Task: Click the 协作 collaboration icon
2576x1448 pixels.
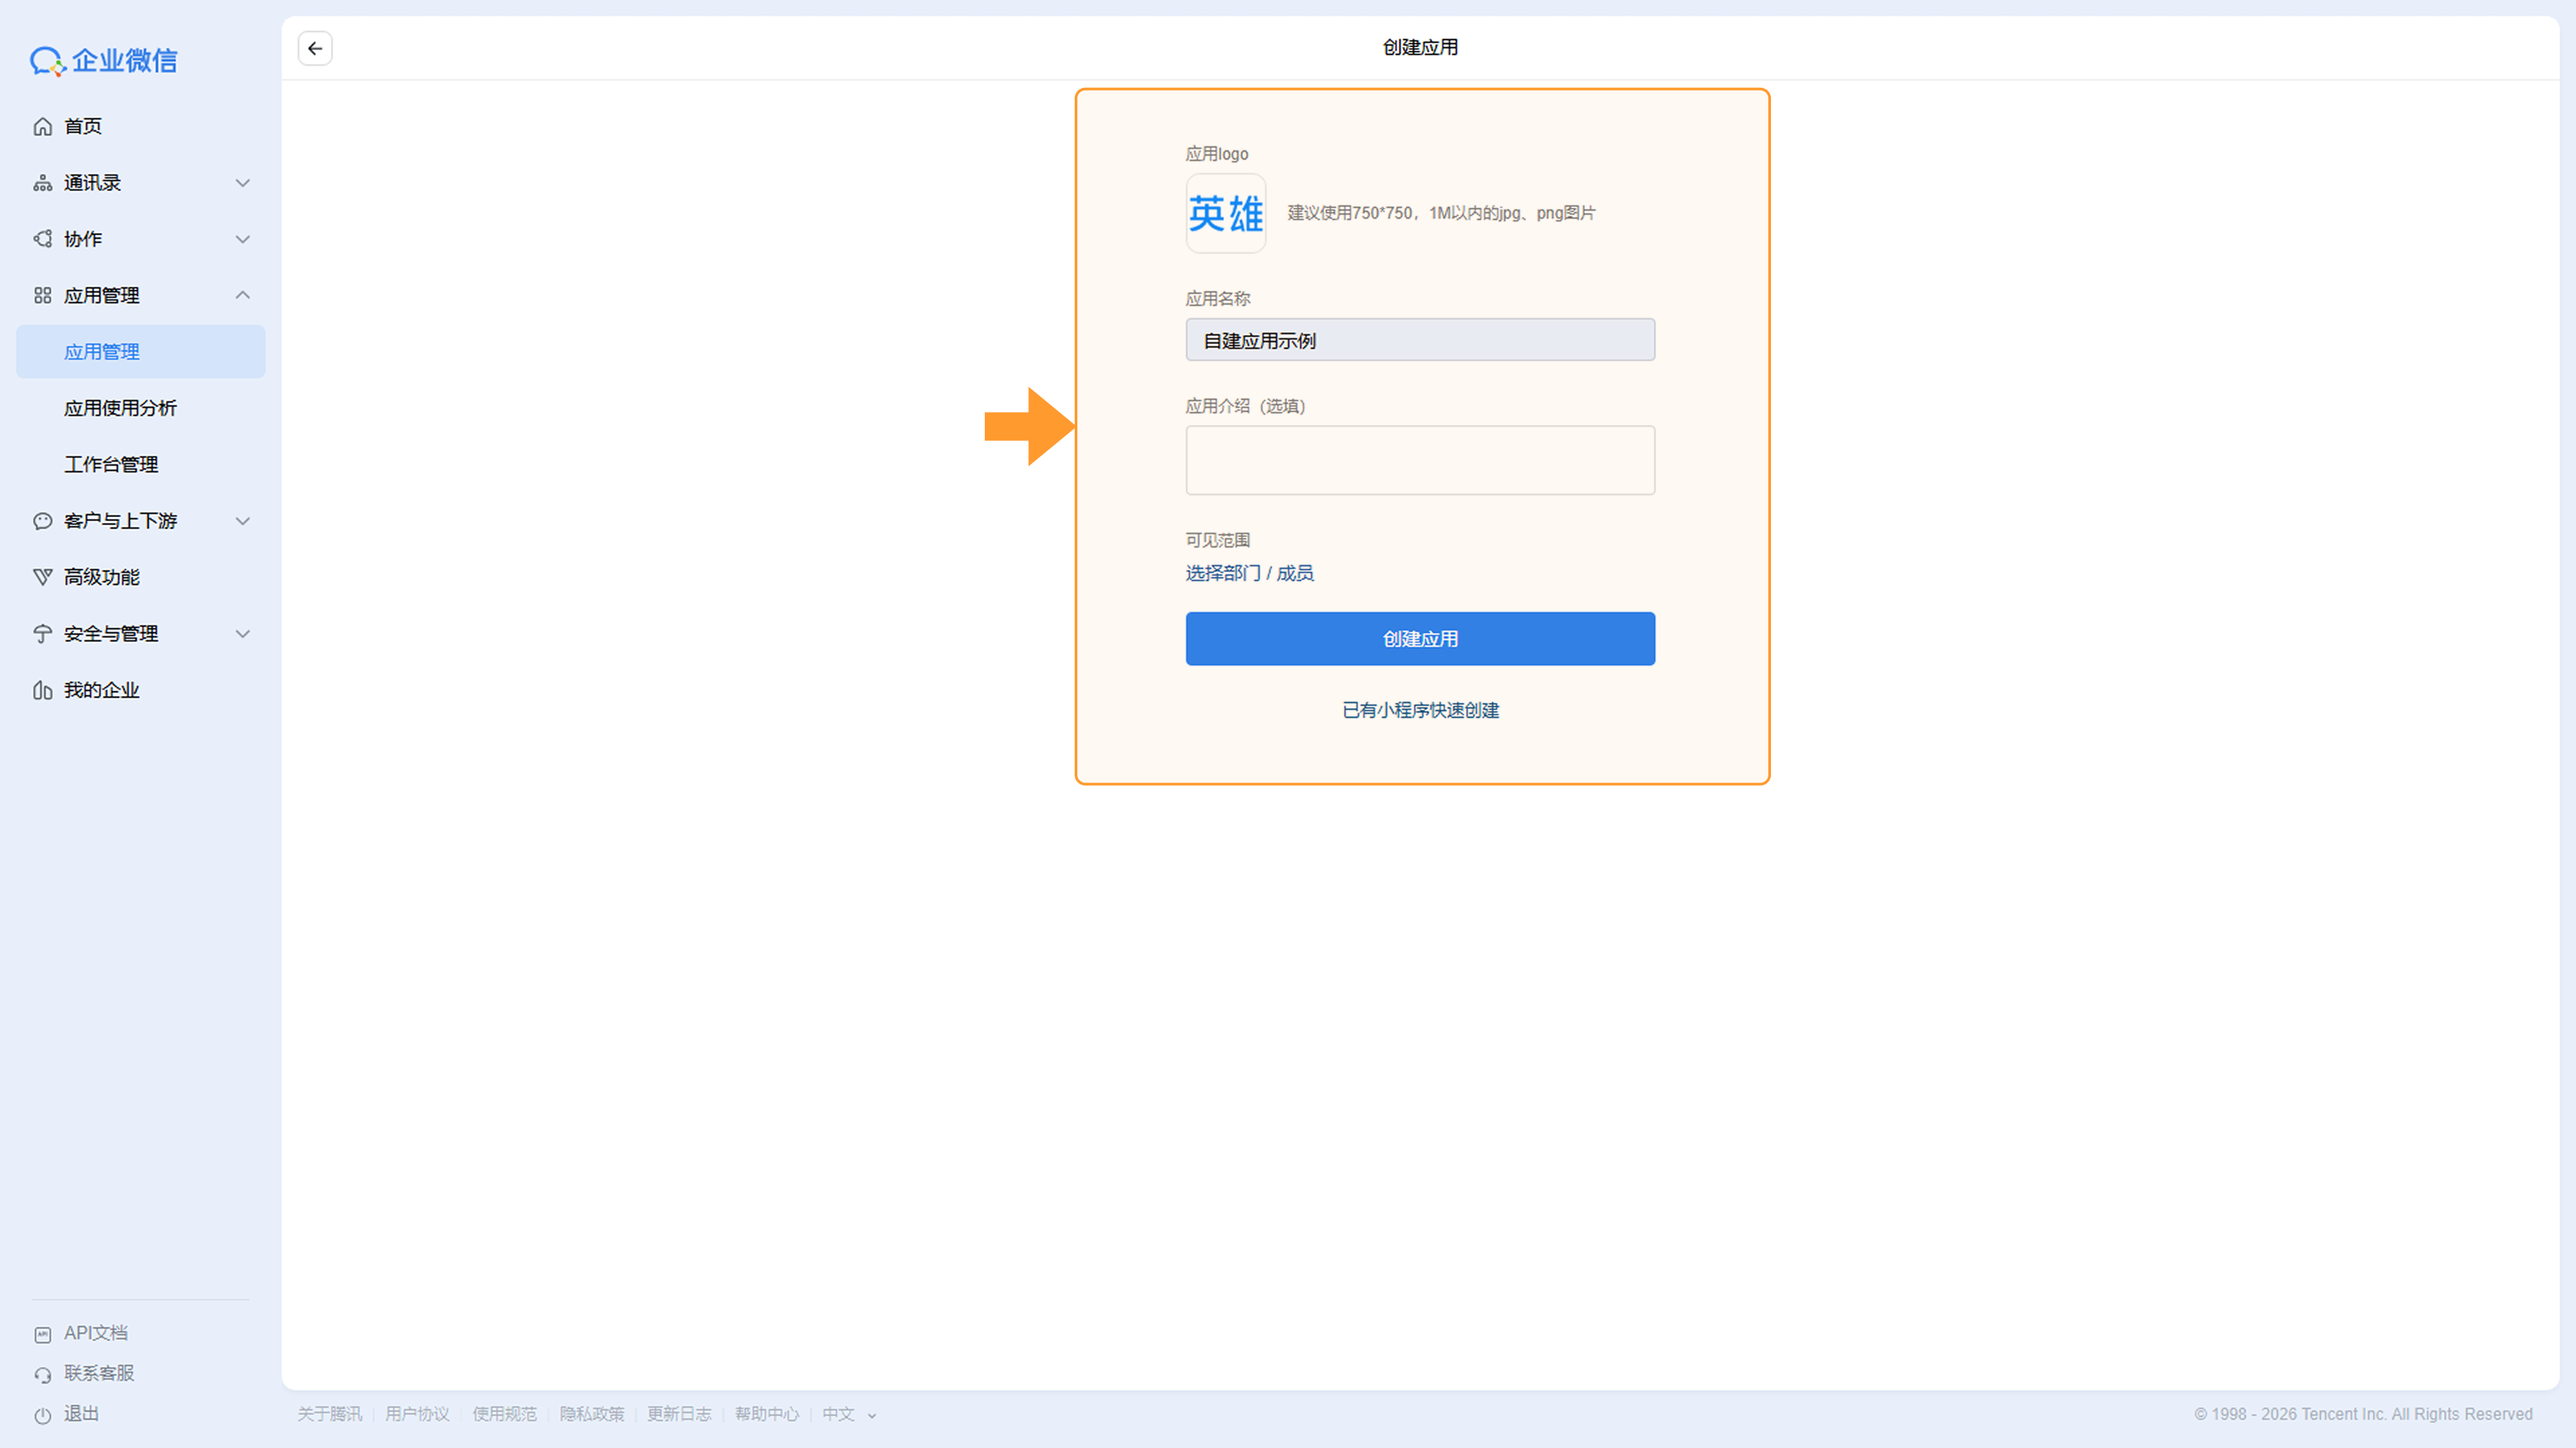Action: point(42,239)
